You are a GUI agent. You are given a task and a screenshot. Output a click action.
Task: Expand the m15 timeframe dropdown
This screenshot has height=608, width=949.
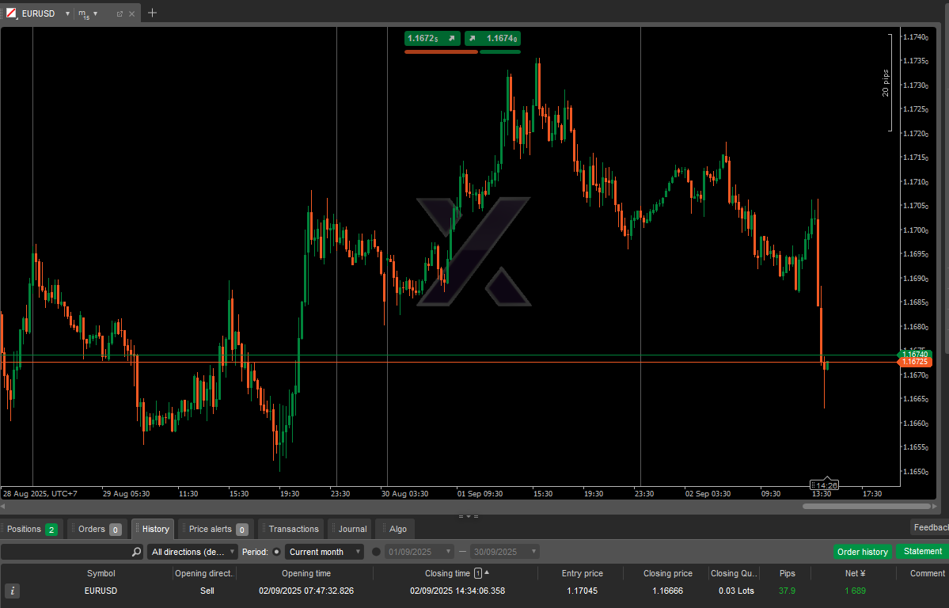click(x=95, y=13)
